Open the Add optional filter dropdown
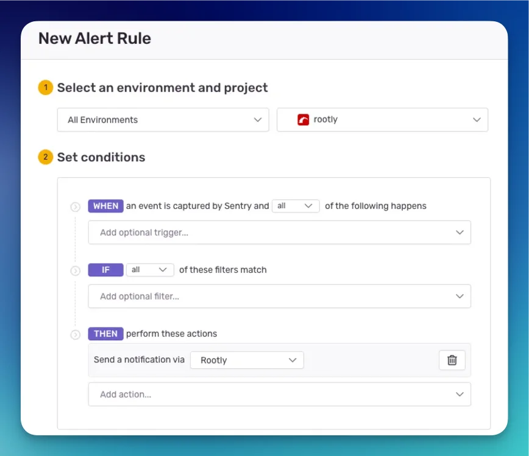The height and width of the screenshot is (456, 529). [279, 296]
